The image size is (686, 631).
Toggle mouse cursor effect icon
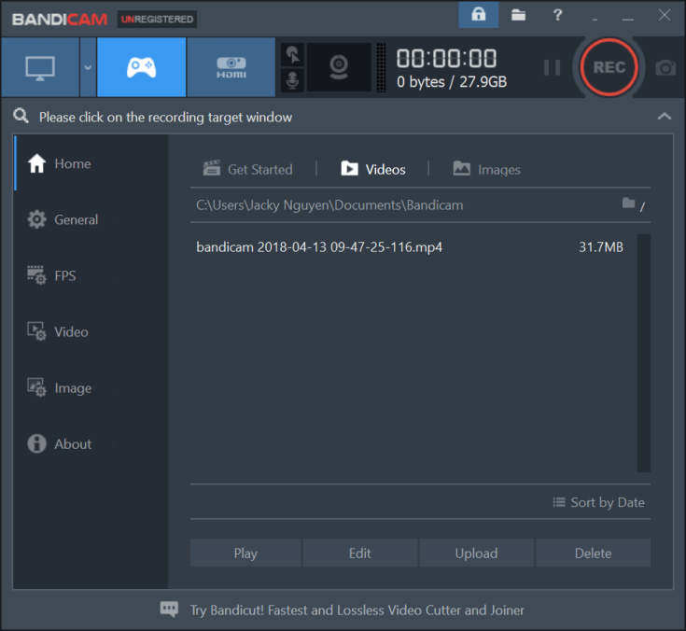(x=292, y=55)
